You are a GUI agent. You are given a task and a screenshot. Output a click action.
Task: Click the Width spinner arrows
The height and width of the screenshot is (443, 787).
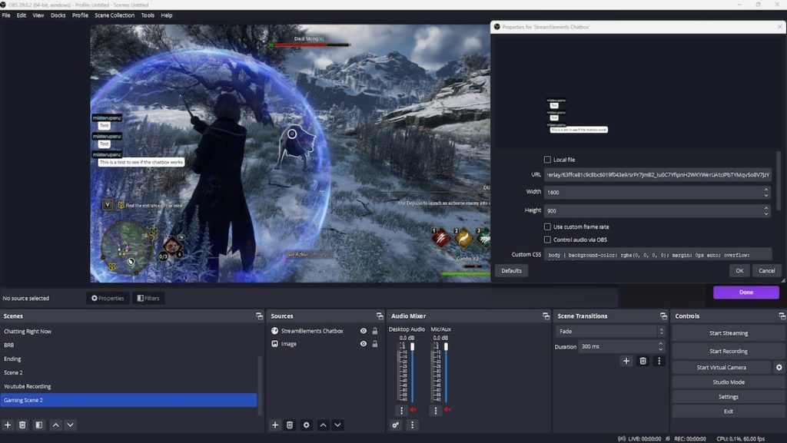766,192
